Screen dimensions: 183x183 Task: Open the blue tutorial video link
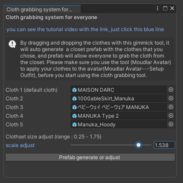[x=85, y=29]
